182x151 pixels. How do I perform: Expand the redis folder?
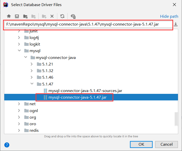coord(19,130)
